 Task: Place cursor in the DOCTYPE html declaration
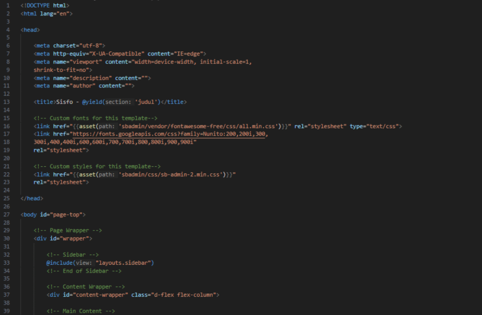45,5
